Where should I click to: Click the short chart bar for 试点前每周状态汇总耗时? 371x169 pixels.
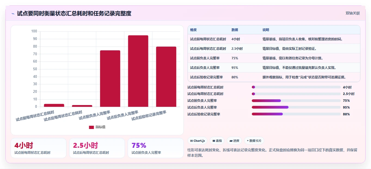[x=54, y=105]
